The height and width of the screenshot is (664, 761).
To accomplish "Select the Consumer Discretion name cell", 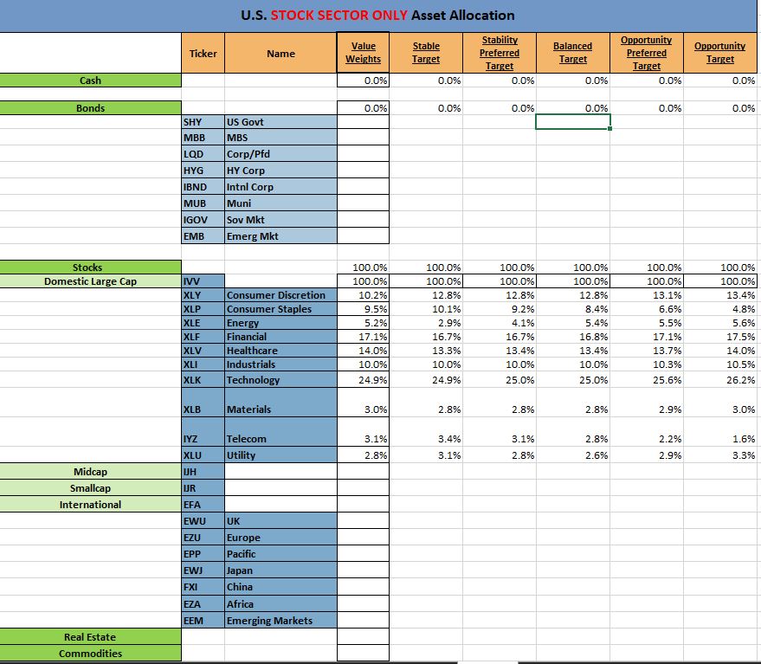I will click(280, 295).
